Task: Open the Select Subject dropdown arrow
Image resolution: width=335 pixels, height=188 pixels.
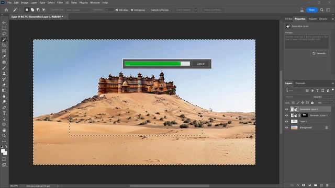Action: click(x=195, y=10)
